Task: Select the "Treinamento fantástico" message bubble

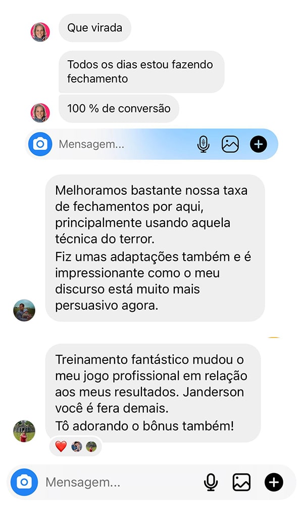Action: click(x=153, y=393)
